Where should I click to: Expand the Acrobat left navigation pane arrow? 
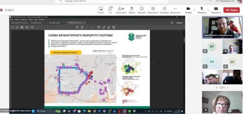(x=10, y=69)
